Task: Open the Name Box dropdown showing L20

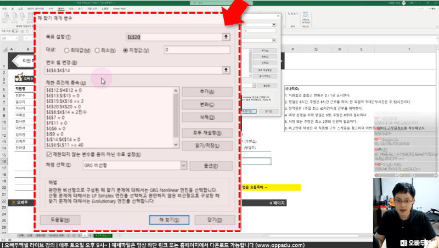Action: coord(16,38)
